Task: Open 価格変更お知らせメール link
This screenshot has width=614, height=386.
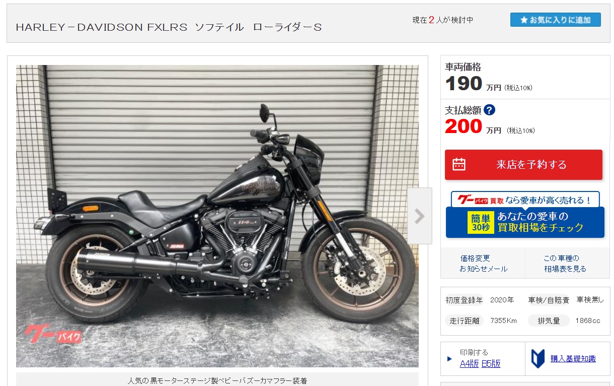Action: click(x=483, y=264)
